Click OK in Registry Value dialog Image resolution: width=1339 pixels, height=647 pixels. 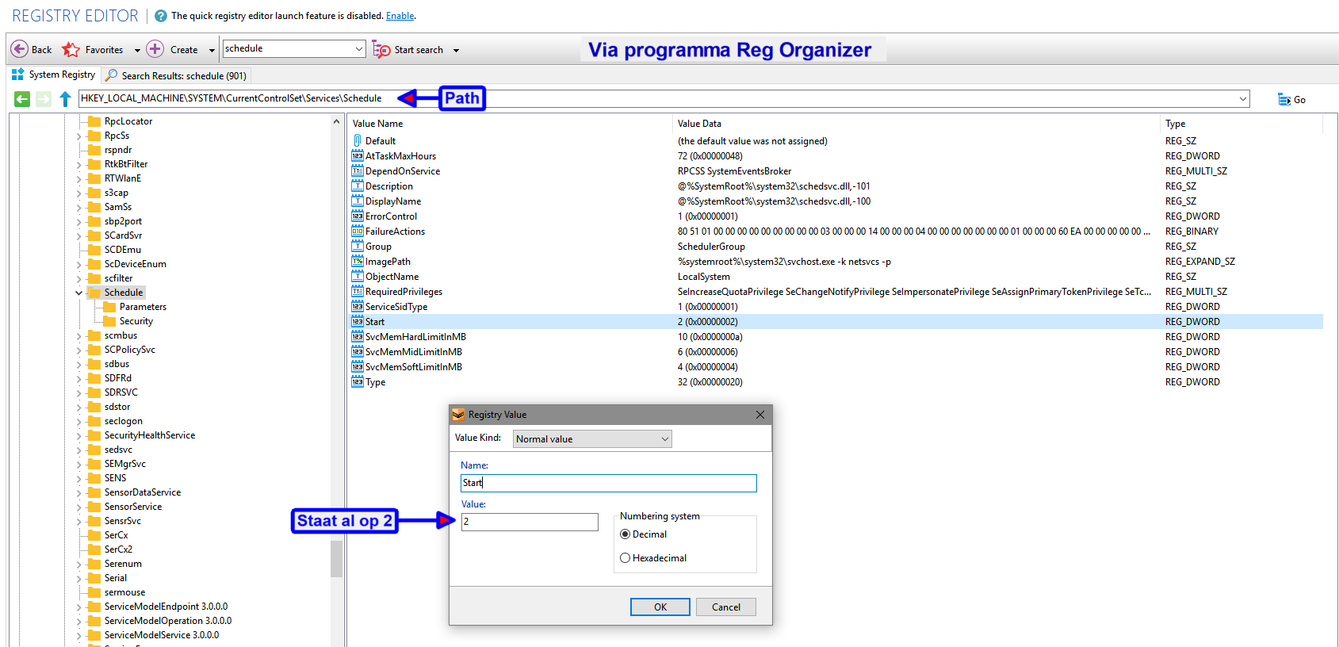click(660, 607)
